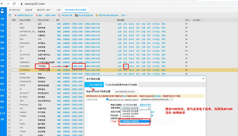Open 门店 in the blue sidebar
Viewport: 238px width, 136px height.
click(2, 25)
